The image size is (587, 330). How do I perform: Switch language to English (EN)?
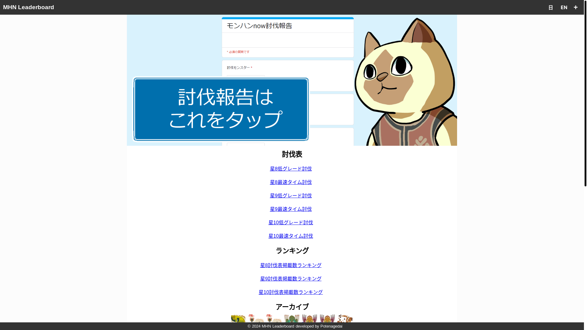[564, 8]
